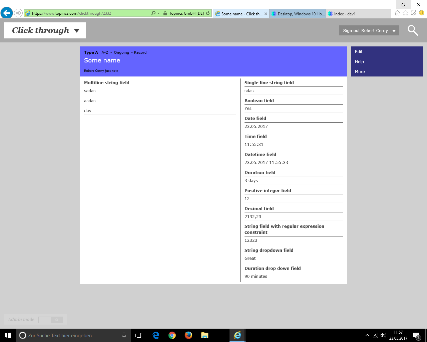
Task: Open Help in the side panel
Action: pos(359,62)
